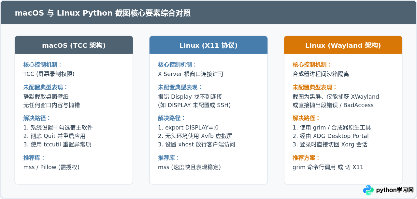Click the text "X Server 根窗口连接许可"
The width and height of the screenshot is (417, 199).
pos(191,74)
